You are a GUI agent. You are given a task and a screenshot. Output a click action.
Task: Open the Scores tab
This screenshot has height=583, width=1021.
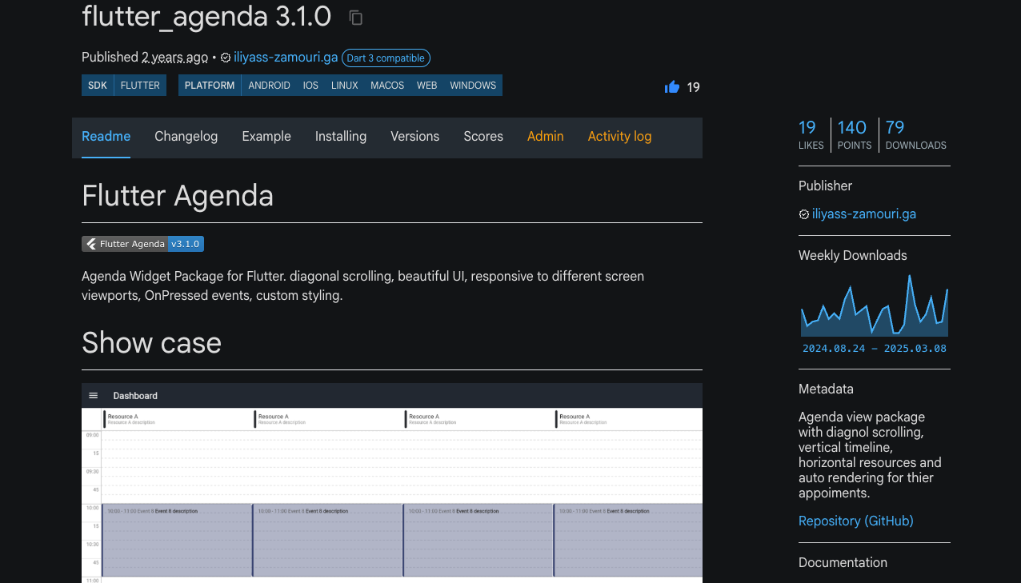tap(483, 136)
